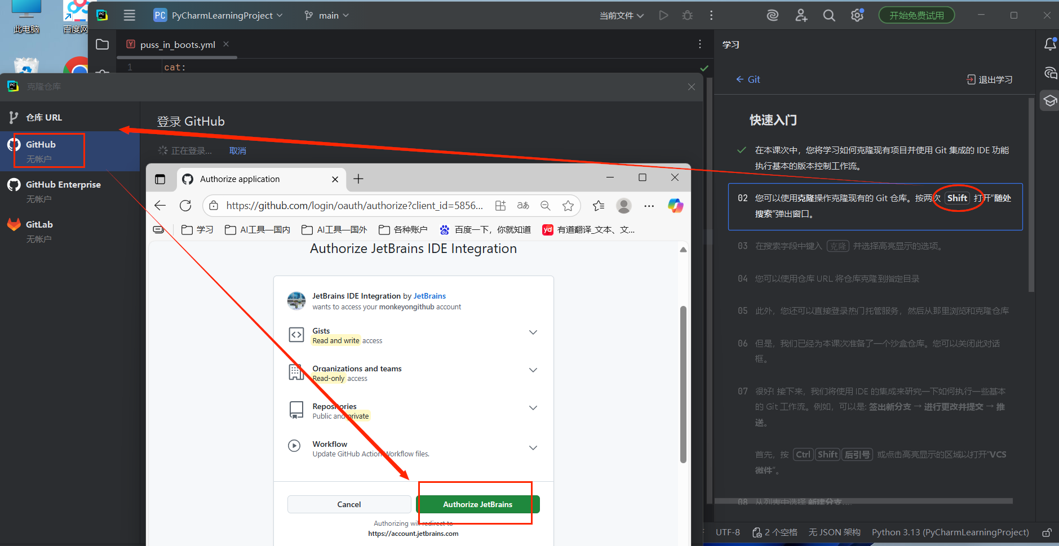Screen dimensions: 1059x546
Task: Open the Copilot icon in the browser toolbar
Action: 676,206
